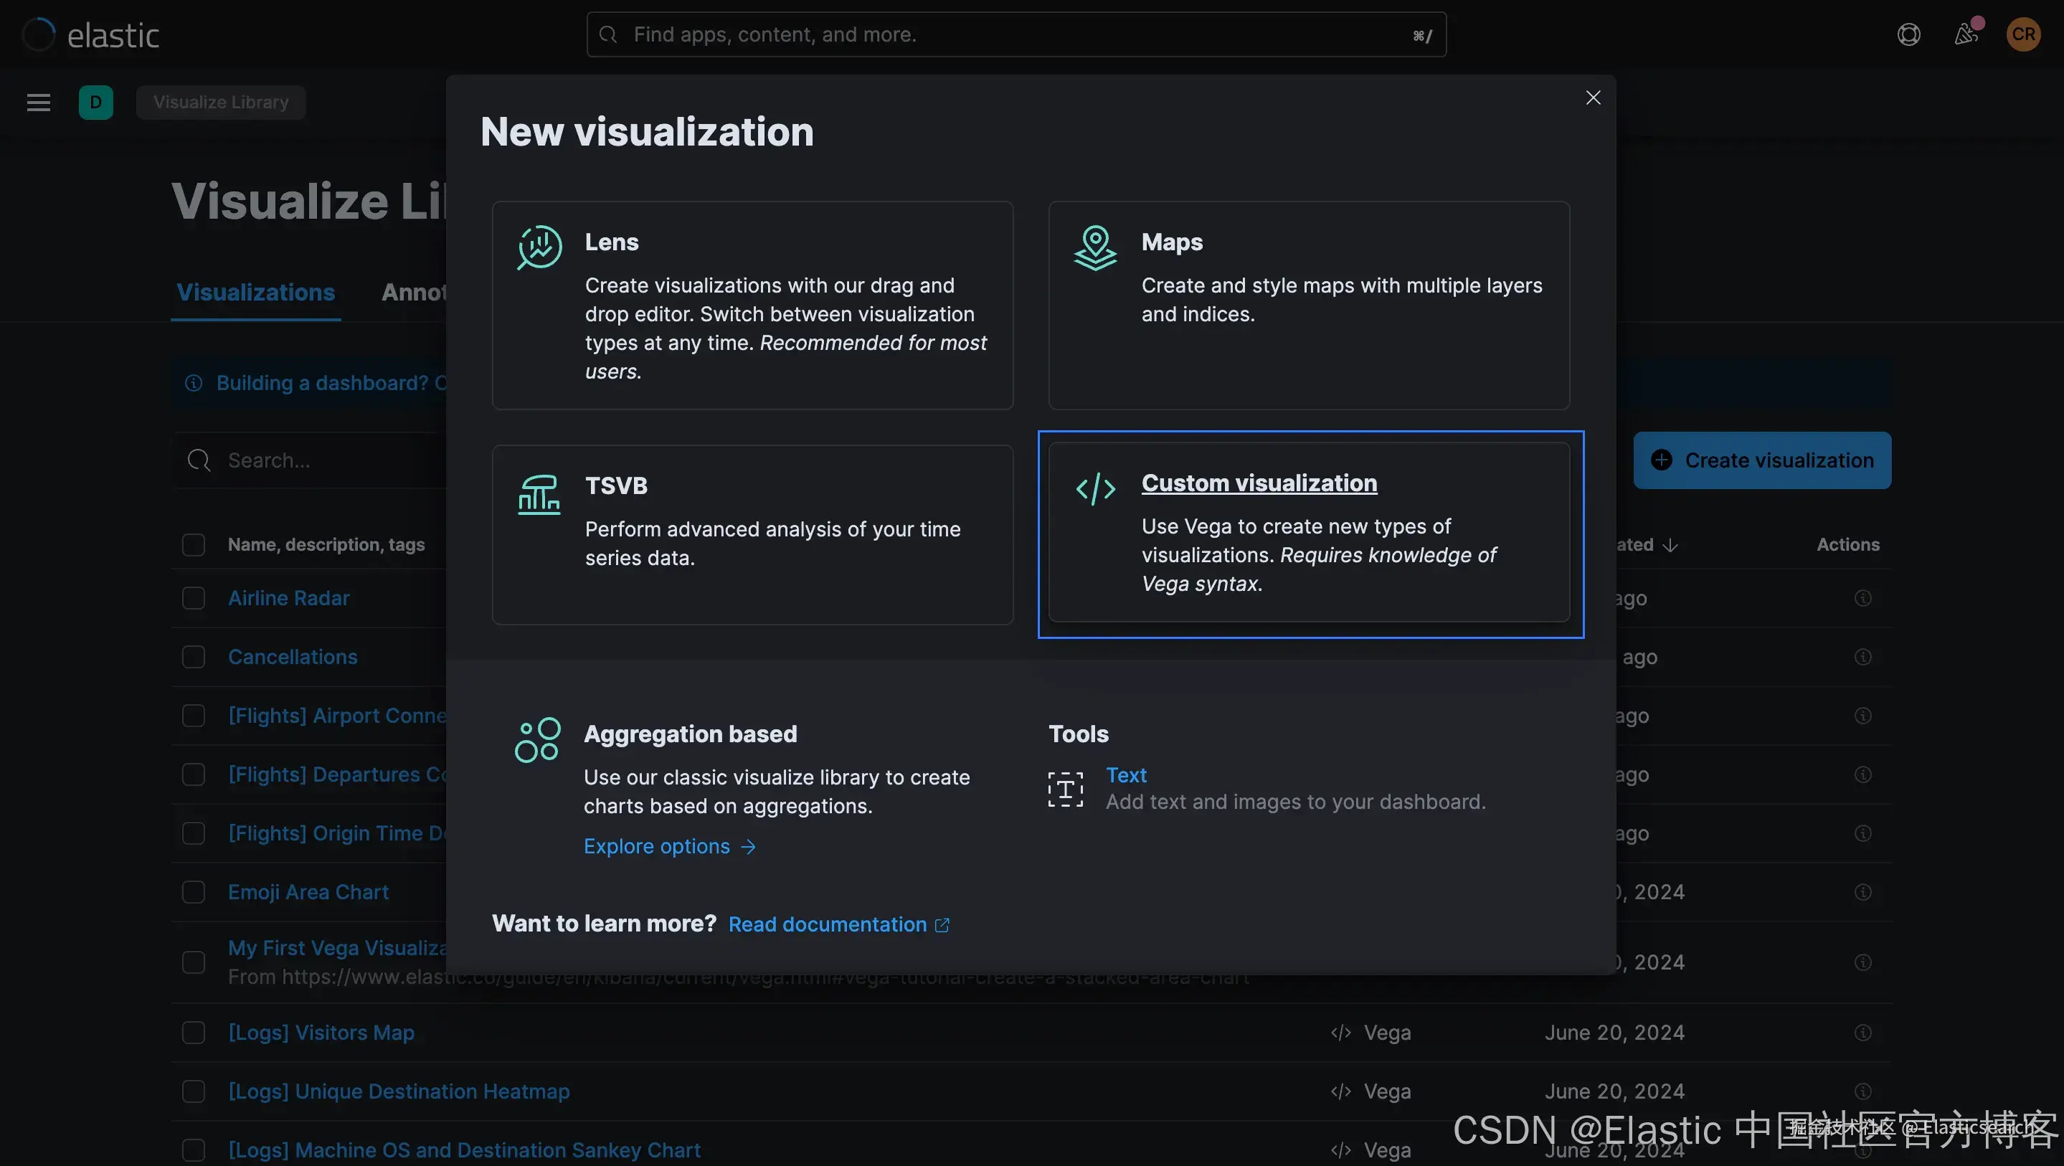This screenshot has height=1166, width=2064.
Task: Check the Airline Radar row checkbox
Action: (x=193, y=599)
